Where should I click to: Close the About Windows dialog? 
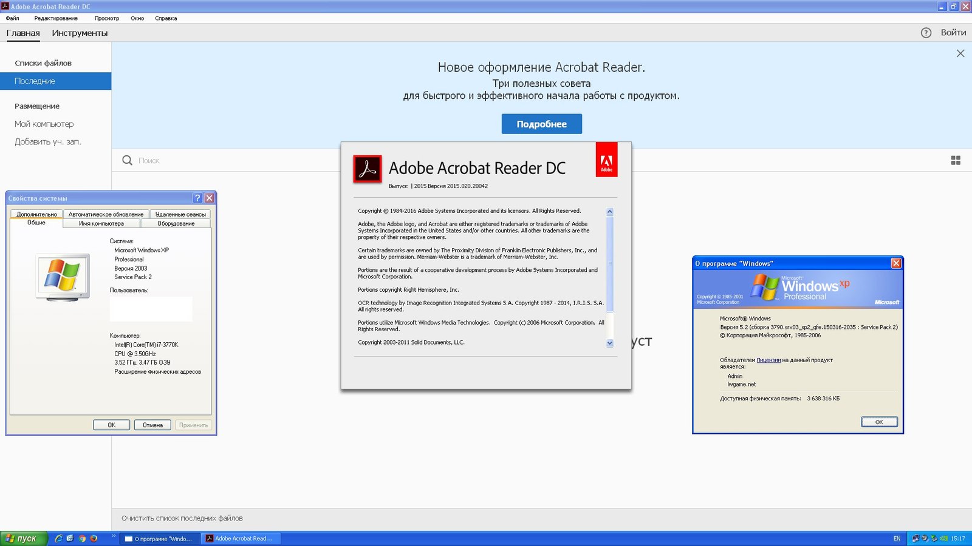point(896,263)
